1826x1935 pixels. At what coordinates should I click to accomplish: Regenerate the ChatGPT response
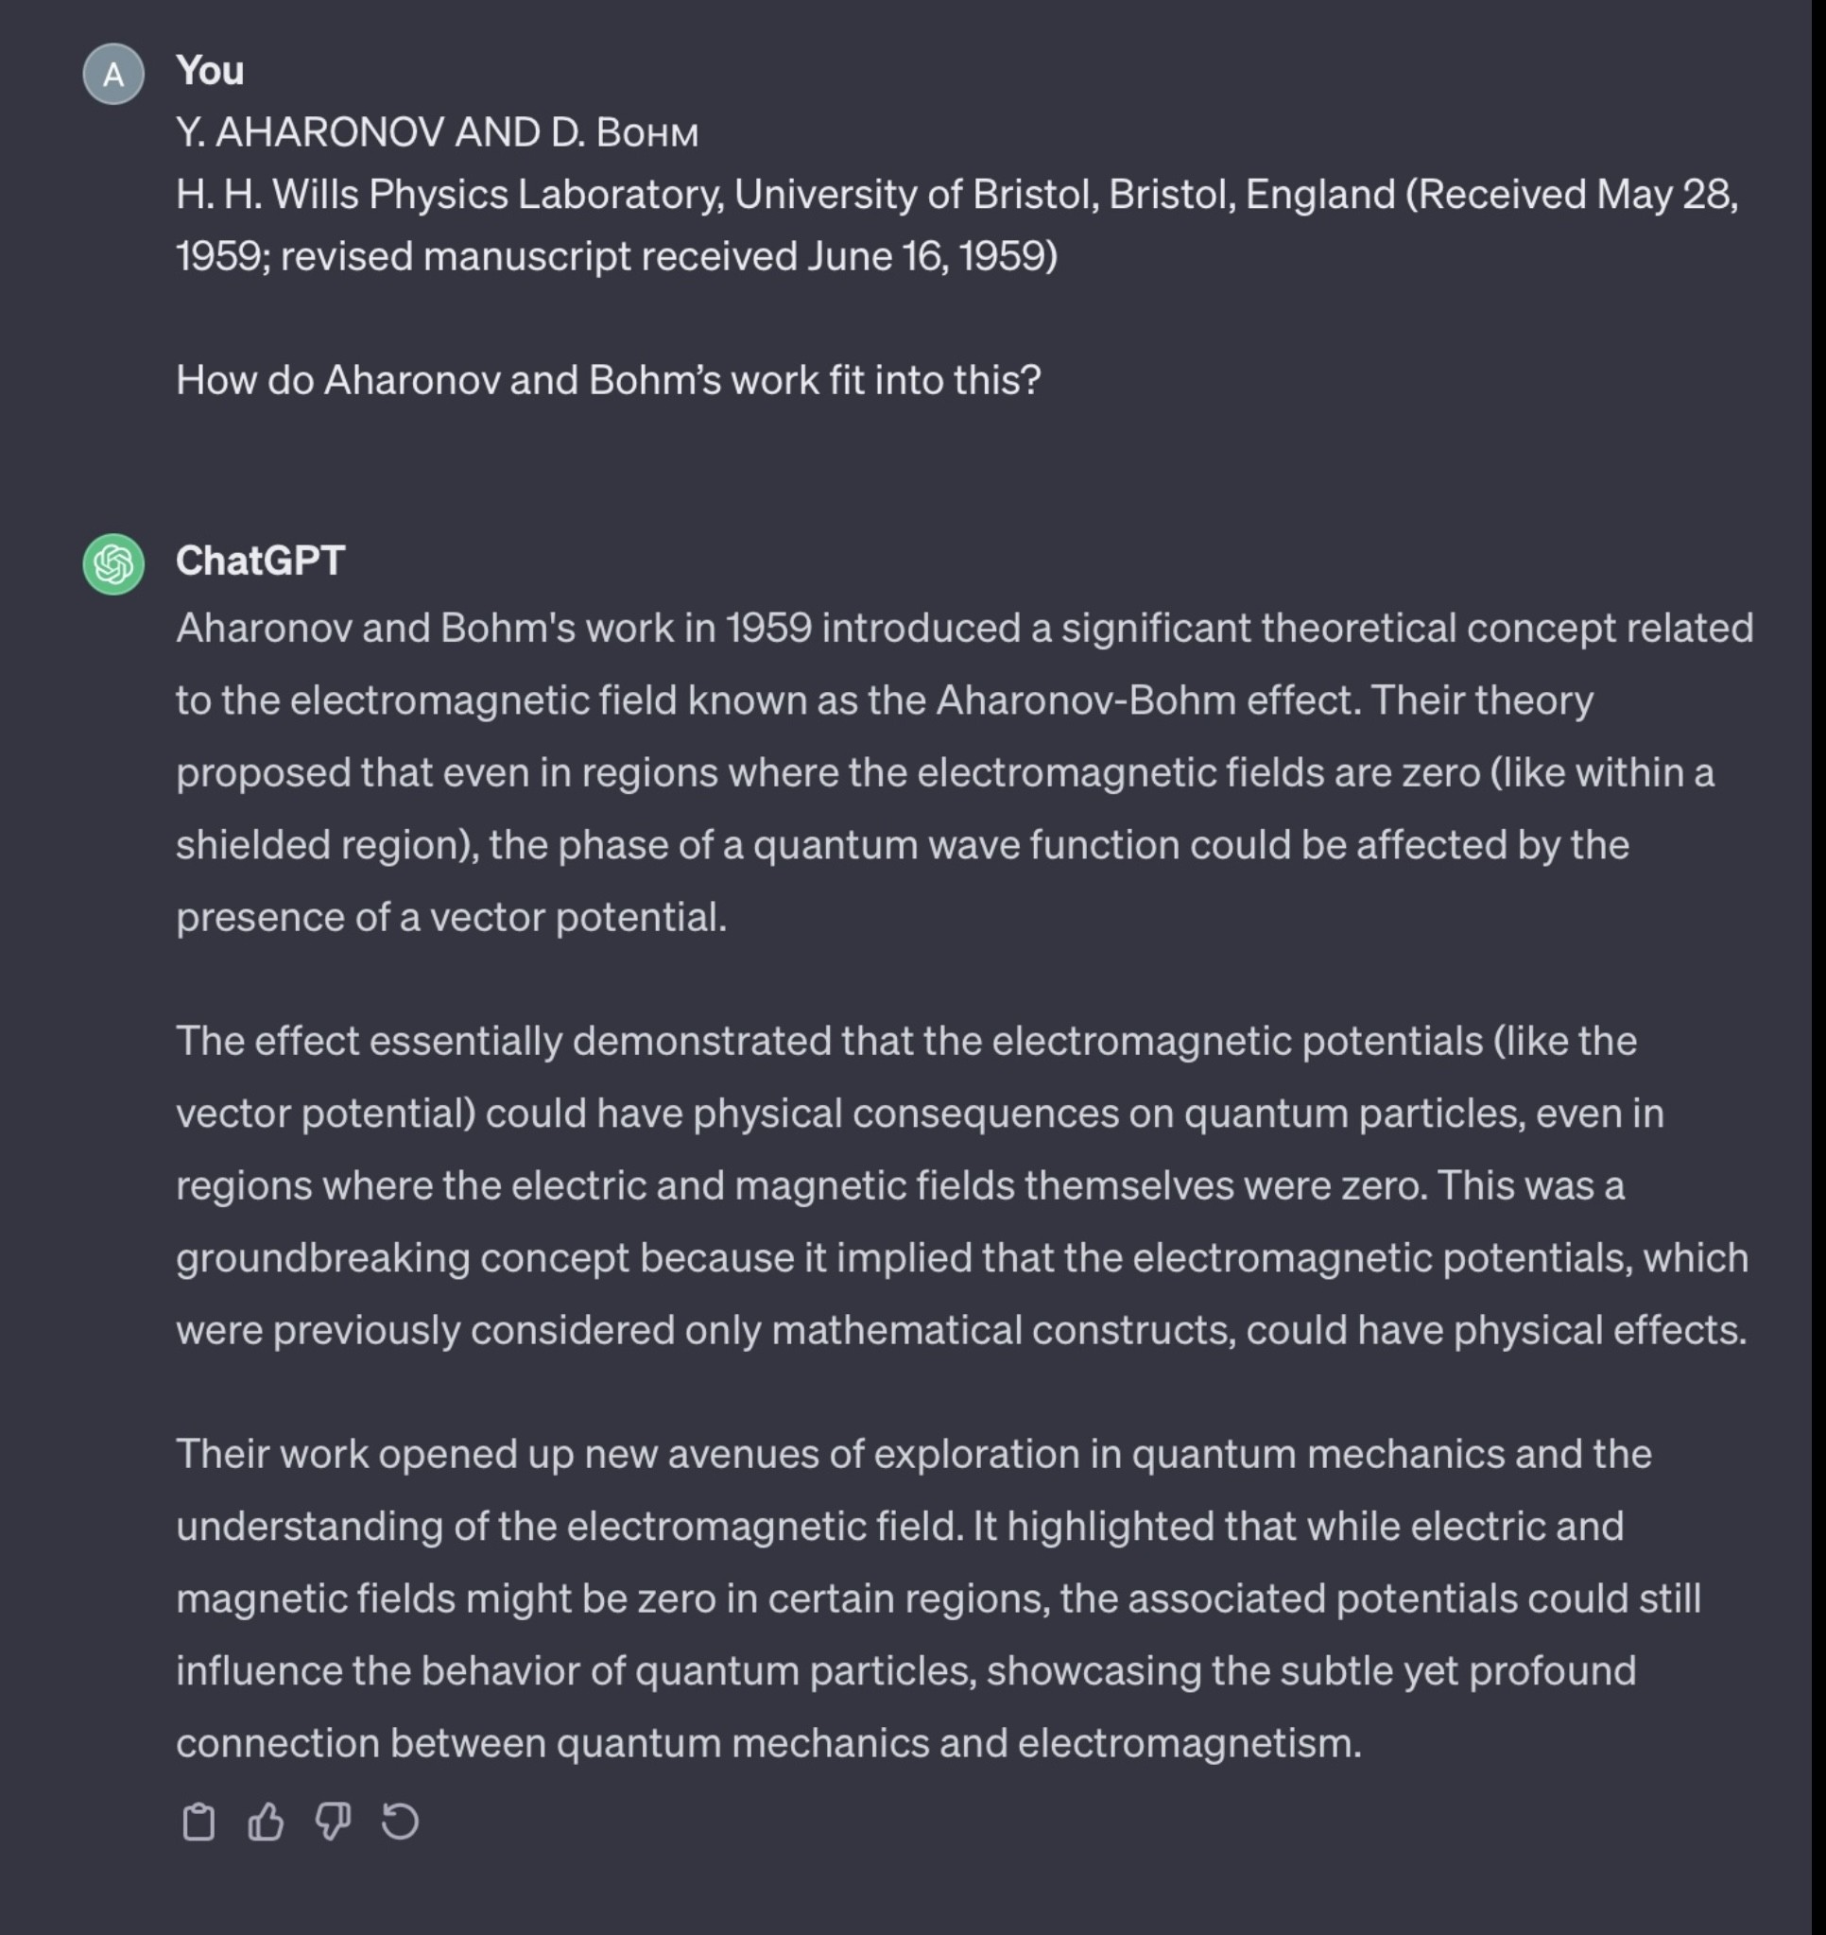pyautogui.click(x=400, y=1822)
